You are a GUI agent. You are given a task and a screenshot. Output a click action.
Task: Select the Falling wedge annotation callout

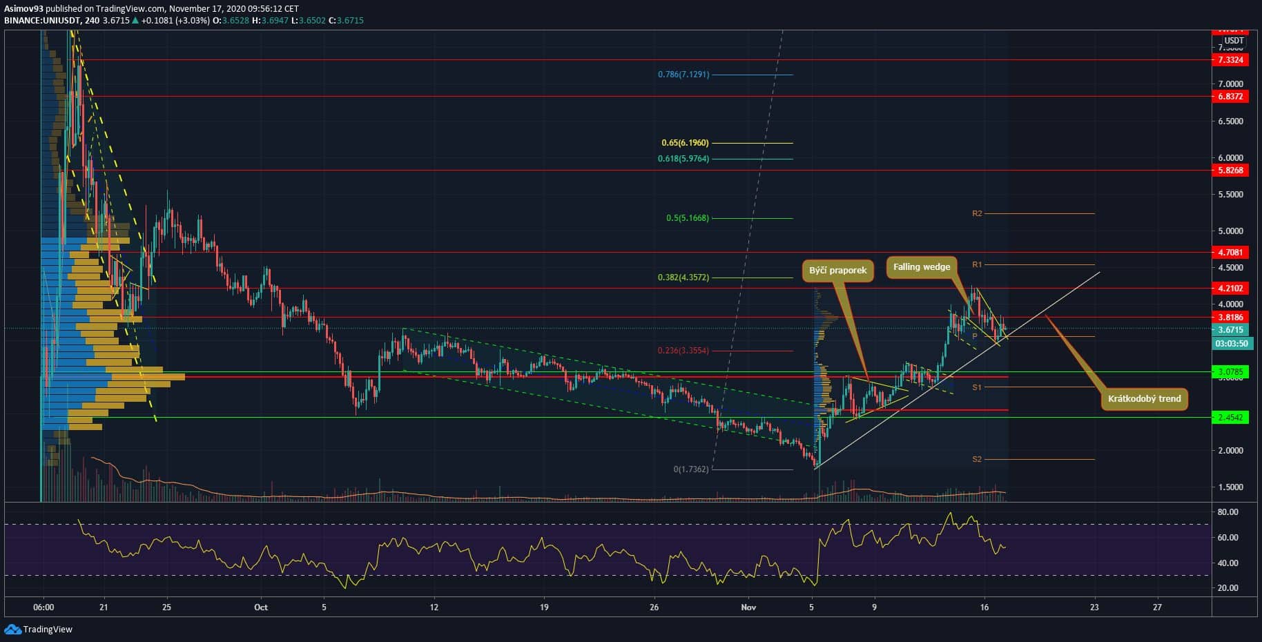(922, 267)
